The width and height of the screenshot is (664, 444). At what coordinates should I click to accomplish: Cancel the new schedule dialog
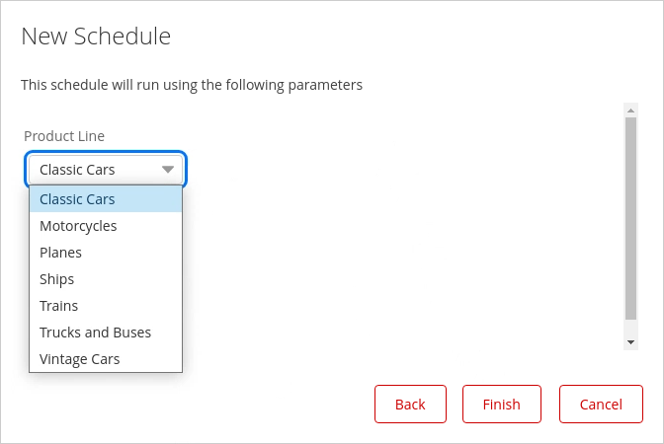pyautogui.click(x=601, y=404)
